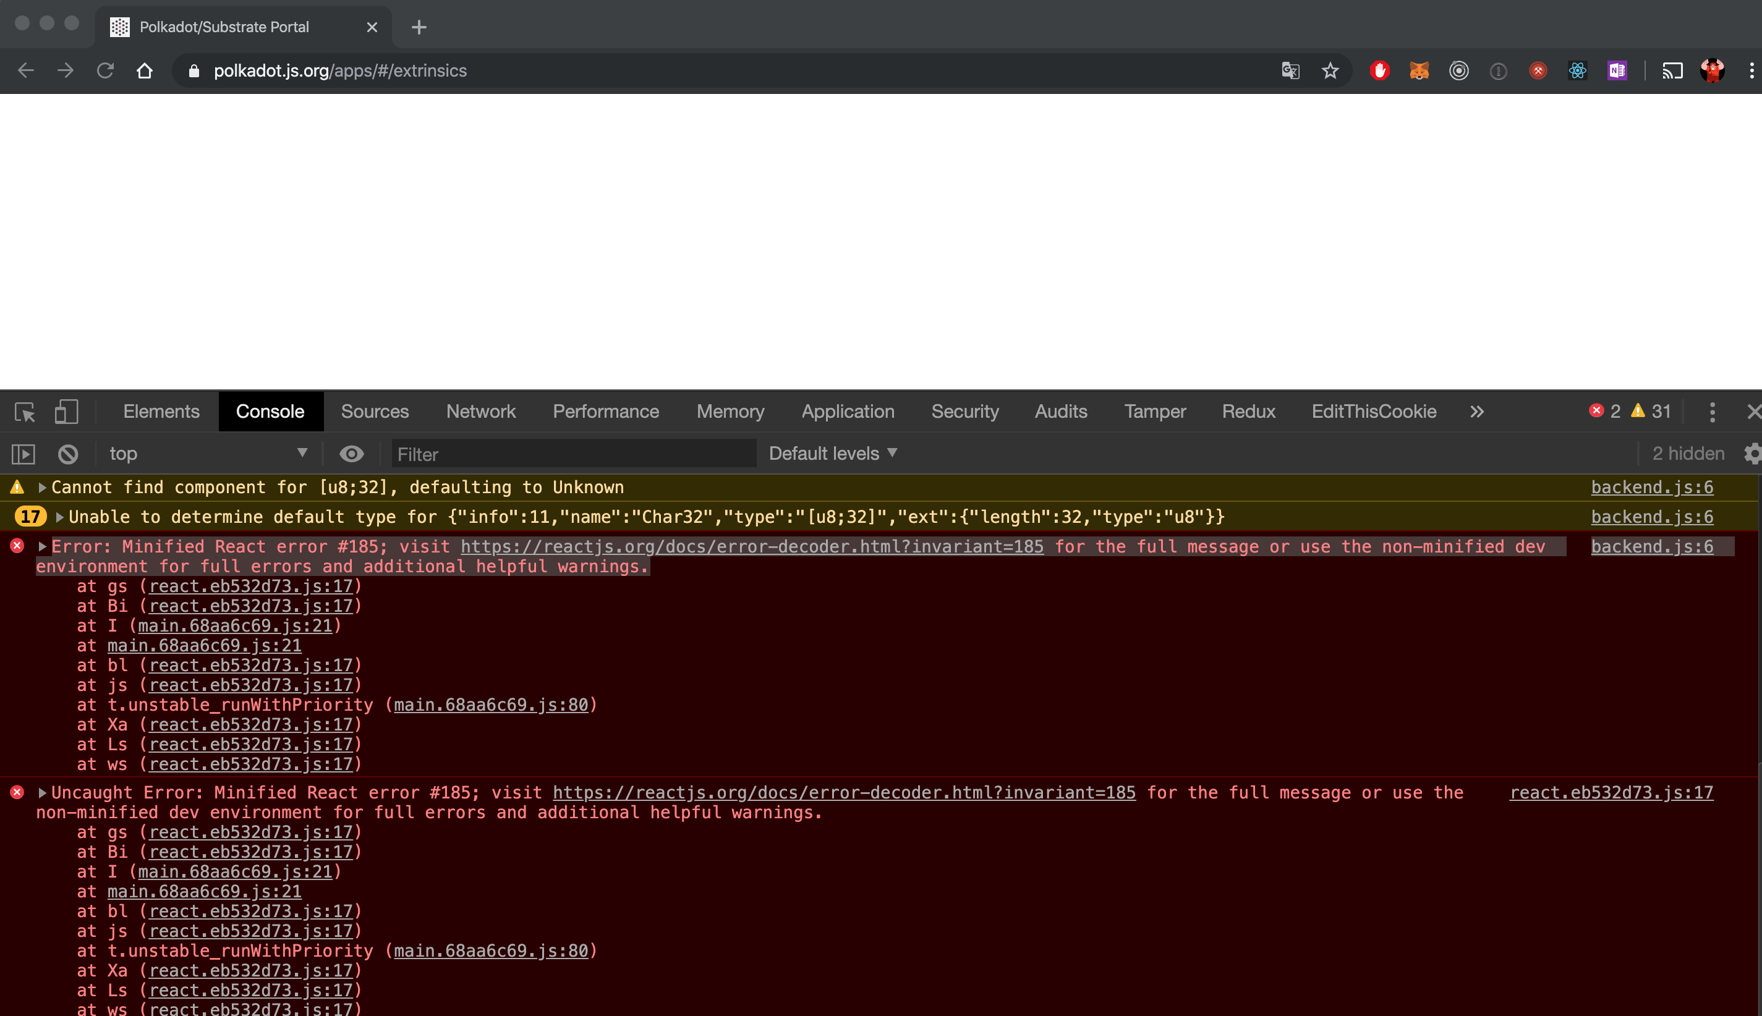Screen dimensions: 1762x1016
Task: Go forward in browser history
Action: click(66, 70)
